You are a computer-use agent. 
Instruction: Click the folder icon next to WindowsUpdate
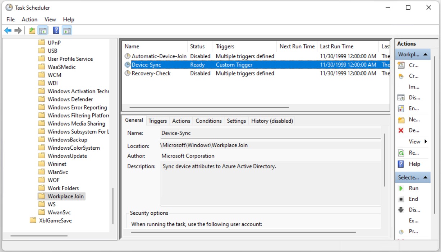coord(42,156)
